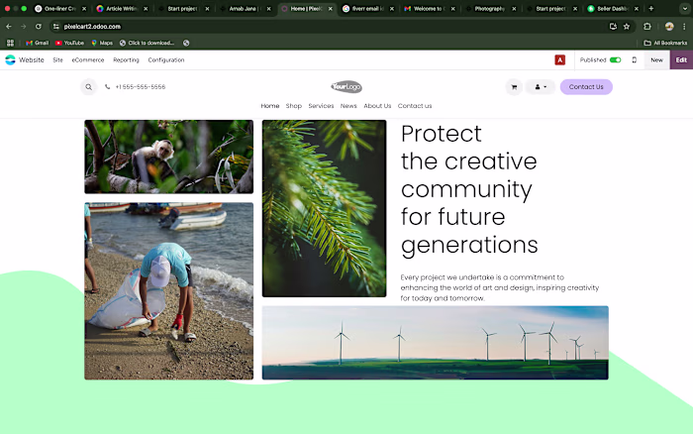Open the News nav link
Viewport: 693px width, 434px height.
coord(348,106)
